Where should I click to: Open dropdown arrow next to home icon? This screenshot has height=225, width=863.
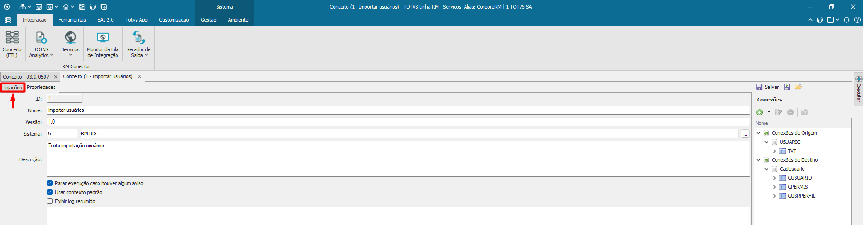(x=72, y=7)
